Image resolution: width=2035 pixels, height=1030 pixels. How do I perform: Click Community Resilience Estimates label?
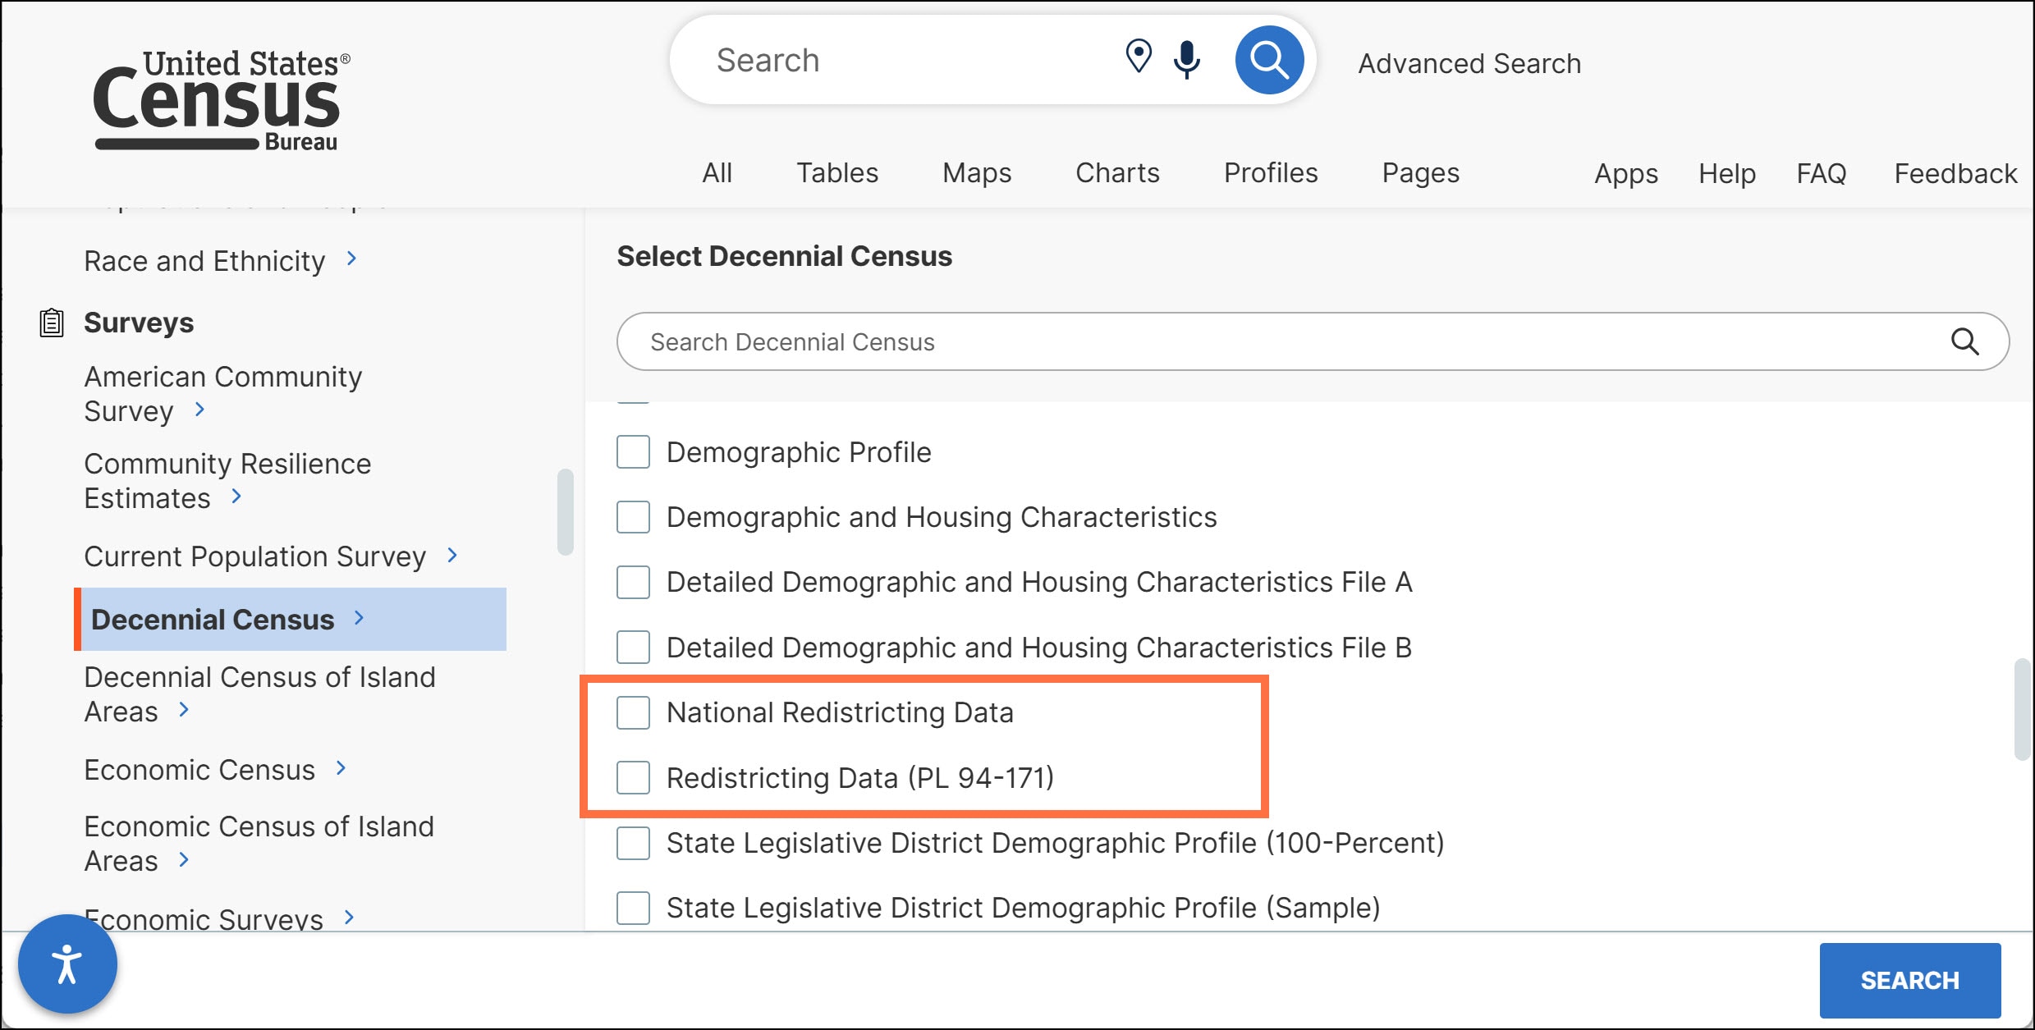[227, 481]
